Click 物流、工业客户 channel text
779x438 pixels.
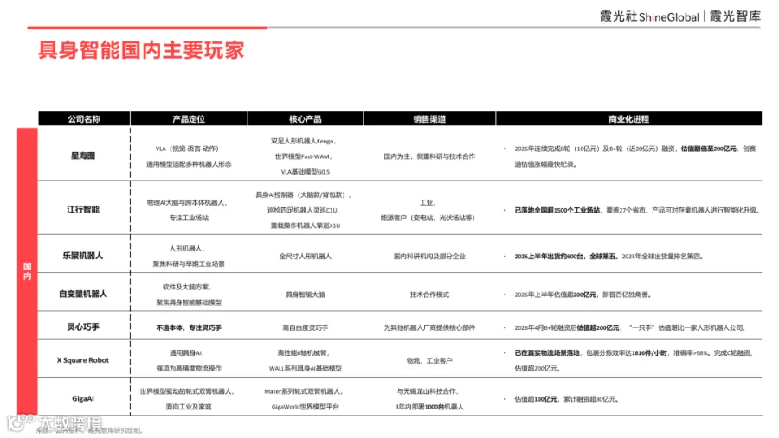coord(429,360)
